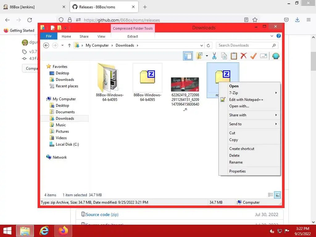Select Cut in the context menu

250,133
